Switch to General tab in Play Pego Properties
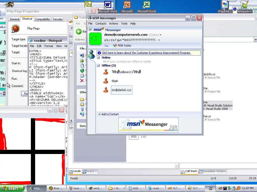Image resolution: width=257 pixels, height=192 pixels. coord(14,19)
